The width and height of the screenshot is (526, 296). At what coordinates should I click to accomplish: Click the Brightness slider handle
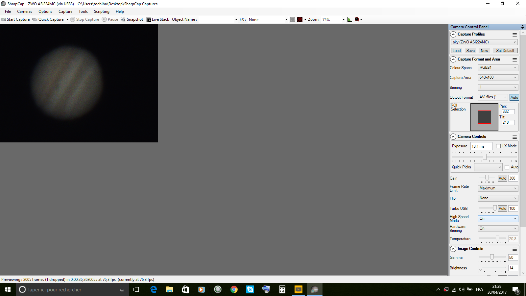pyautogui.click(x=481, y=267)
